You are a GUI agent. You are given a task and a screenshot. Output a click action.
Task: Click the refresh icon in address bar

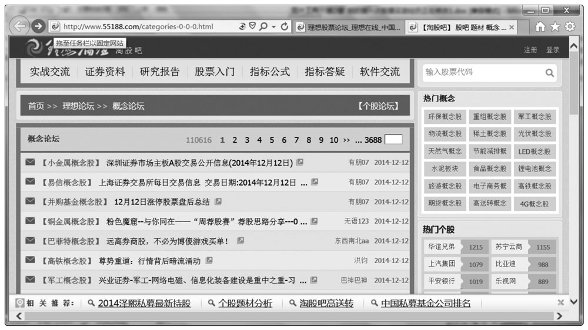(x=285, y=26)
